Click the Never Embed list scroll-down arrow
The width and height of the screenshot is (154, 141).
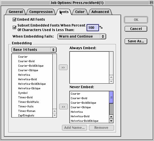point(111,121)
